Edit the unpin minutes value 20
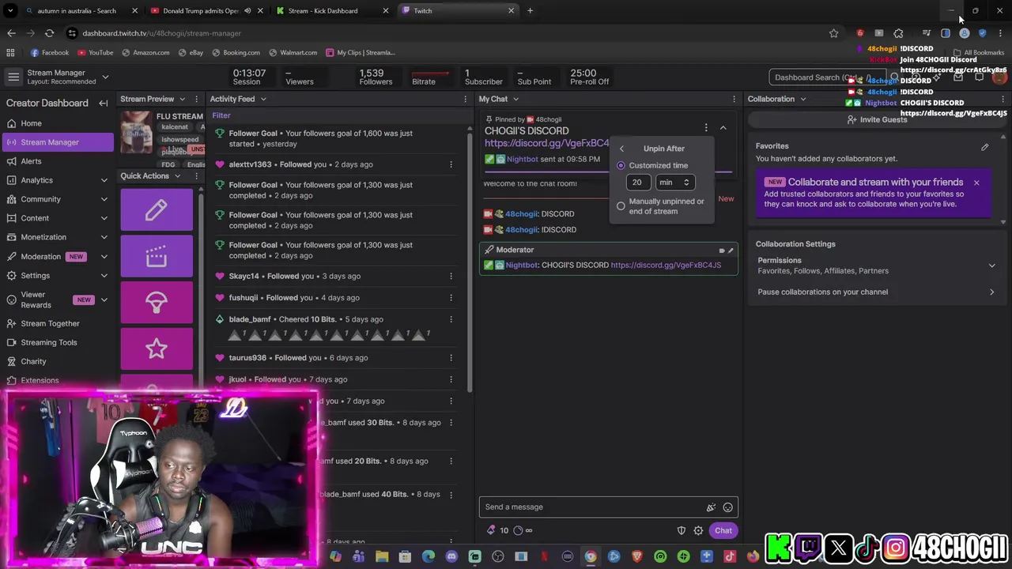Screen dimensions: 1012x569 637,183
